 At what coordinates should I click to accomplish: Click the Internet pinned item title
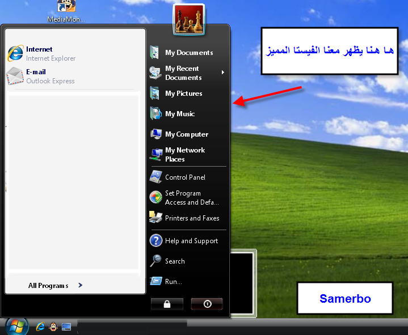pos(39,49)
